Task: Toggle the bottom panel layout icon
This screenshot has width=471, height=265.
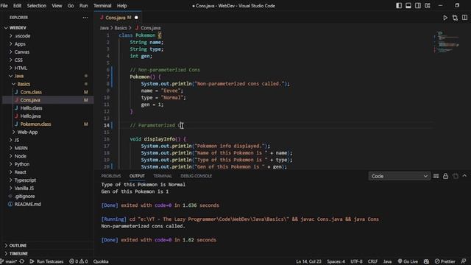Action: coord(408,5)
